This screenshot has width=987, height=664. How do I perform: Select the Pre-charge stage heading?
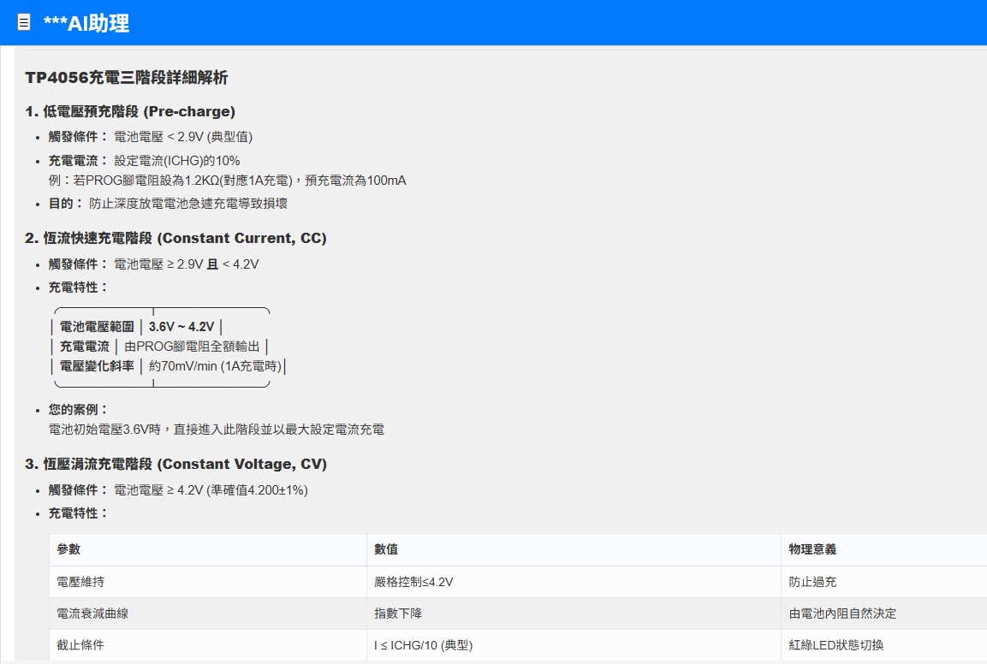[x=130, y=111]
